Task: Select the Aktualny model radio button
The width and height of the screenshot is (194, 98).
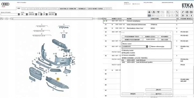Action: (122, 51)
